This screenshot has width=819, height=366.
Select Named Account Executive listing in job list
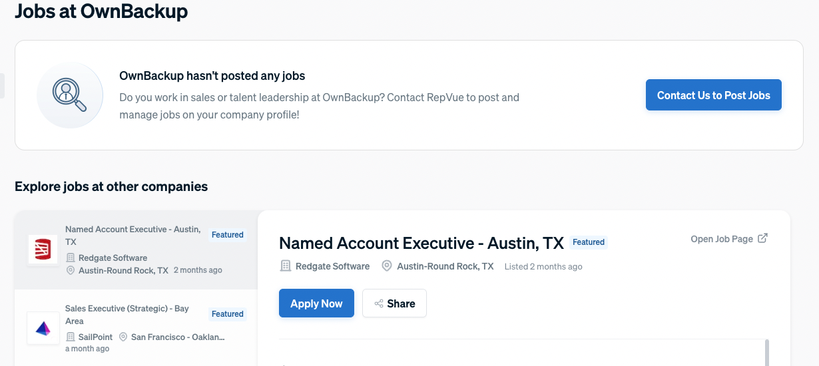(133, 236)
